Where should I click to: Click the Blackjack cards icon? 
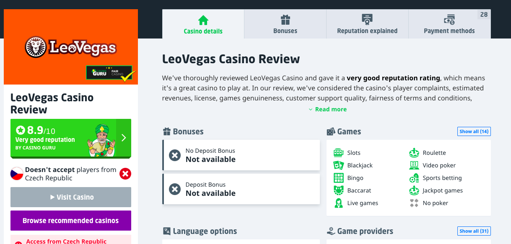click(x=338, y=165)
